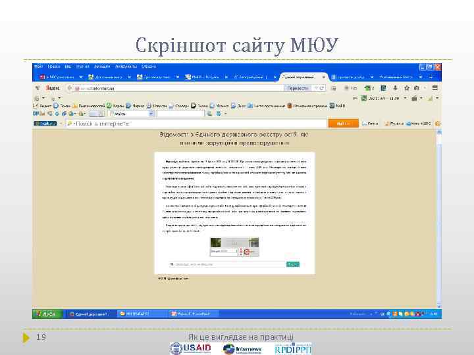Click the square toolbar icon right of Перевести
This screenshot has height=355, width=474.
point(333,88)
